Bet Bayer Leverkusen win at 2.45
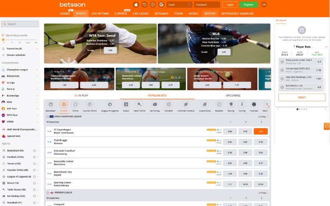 [261, 131]
